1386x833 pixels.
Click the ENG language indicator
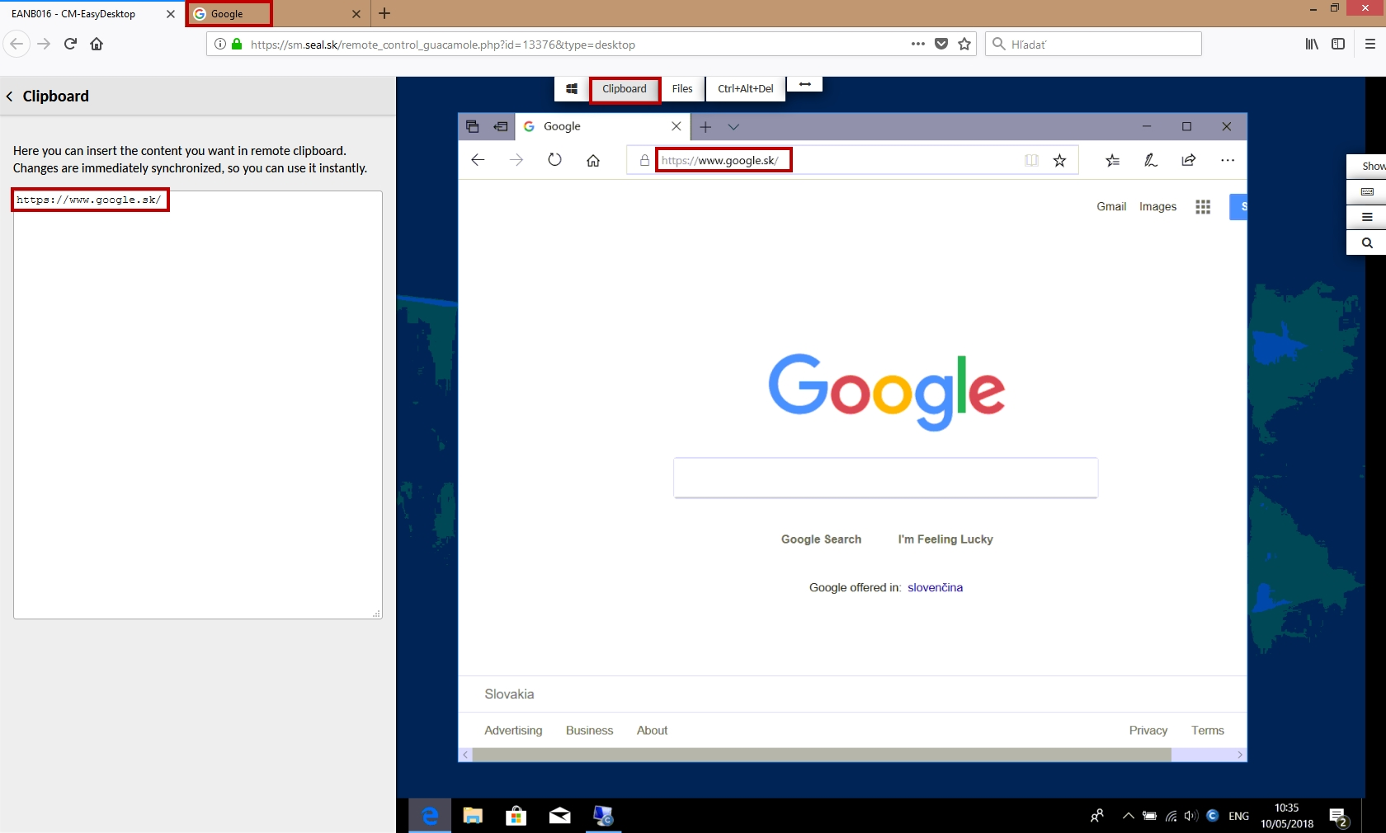1238,816
